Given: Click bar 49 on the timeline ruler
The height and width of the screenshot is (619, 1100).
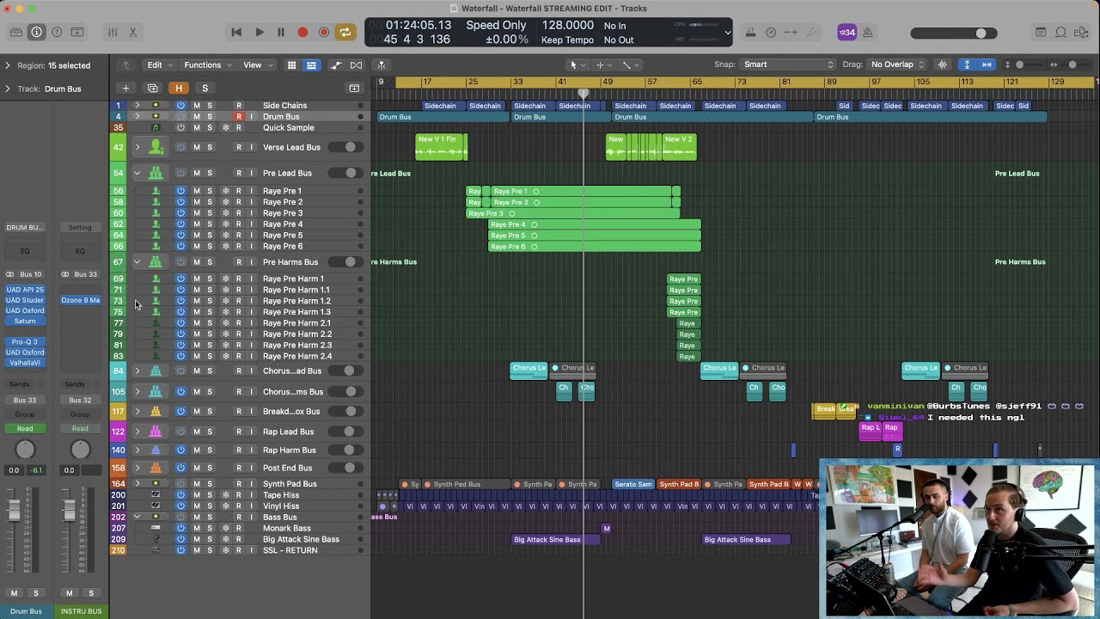Looking at the screenshot, I should [x=608, y=82].
